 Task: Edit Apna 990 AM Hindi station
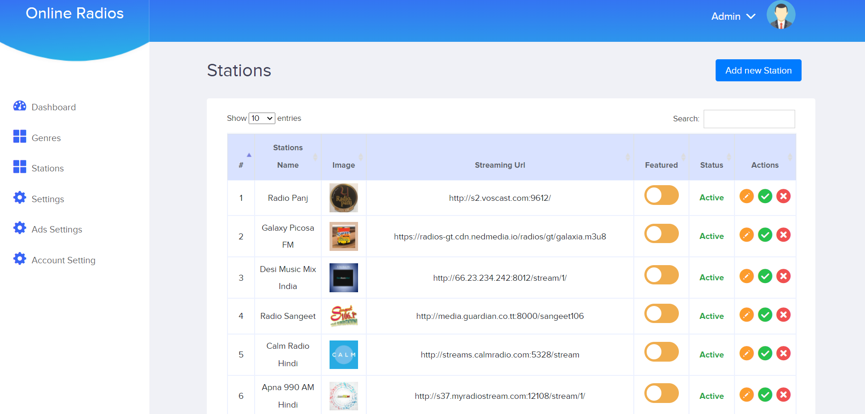tap(746, 395)
